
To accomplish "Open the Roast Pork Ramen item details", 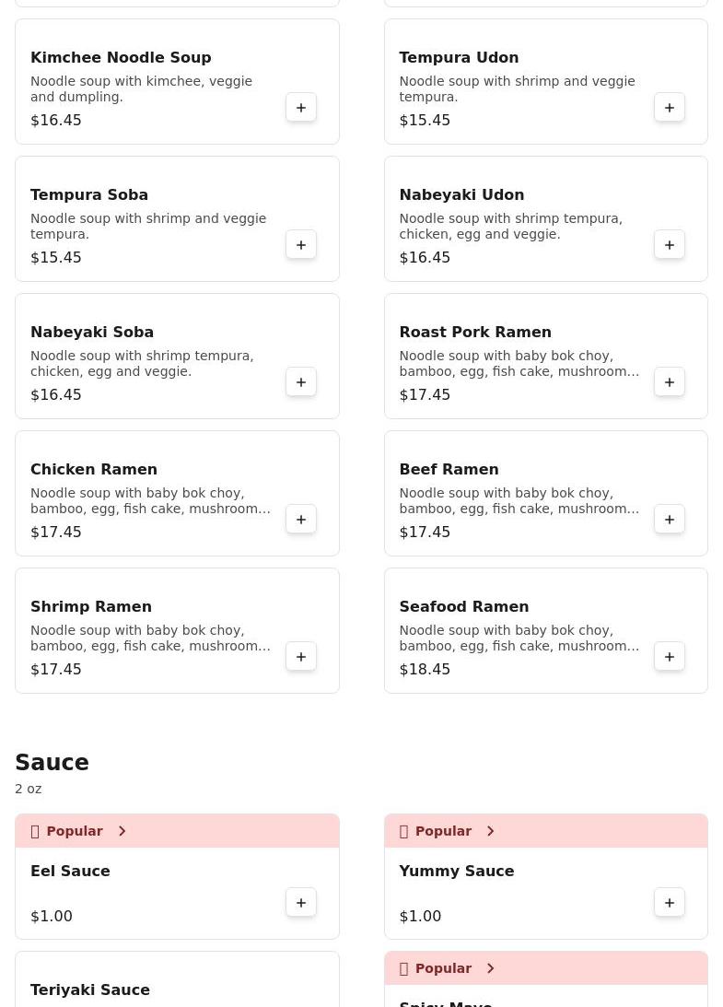I will (474, 332).
